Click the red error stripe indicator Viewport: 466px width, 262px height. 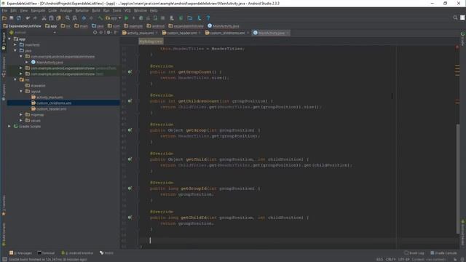[457, 47]
